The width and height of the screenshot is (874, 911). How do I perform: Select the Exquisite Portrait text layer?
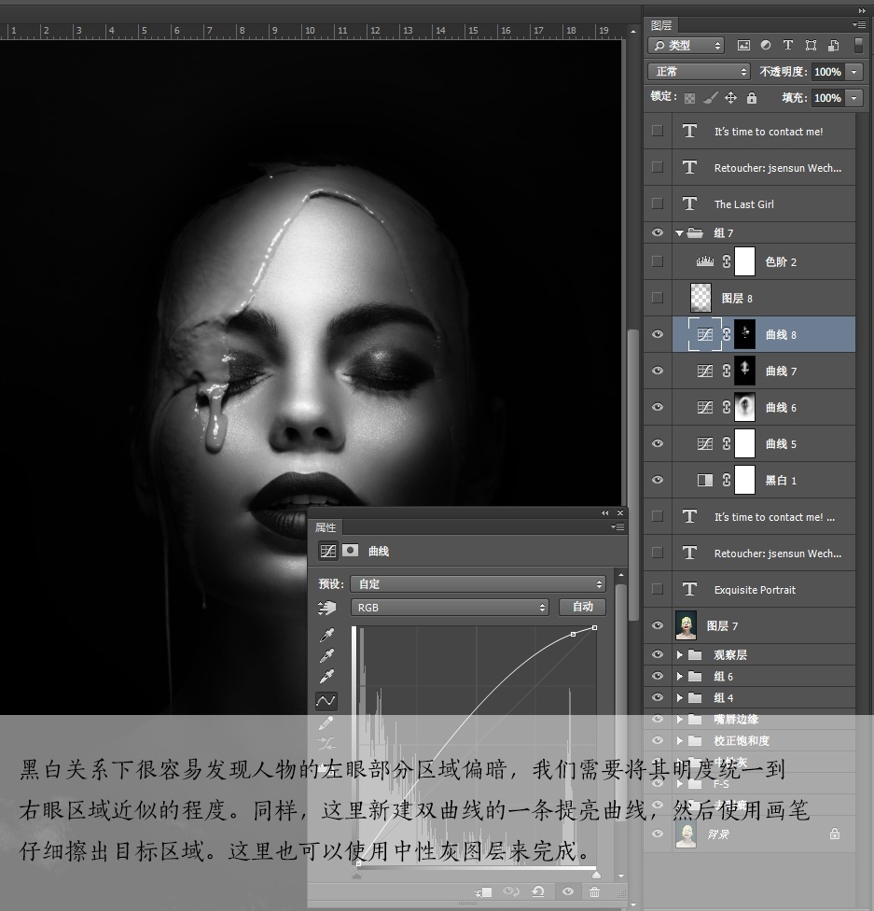764,589
